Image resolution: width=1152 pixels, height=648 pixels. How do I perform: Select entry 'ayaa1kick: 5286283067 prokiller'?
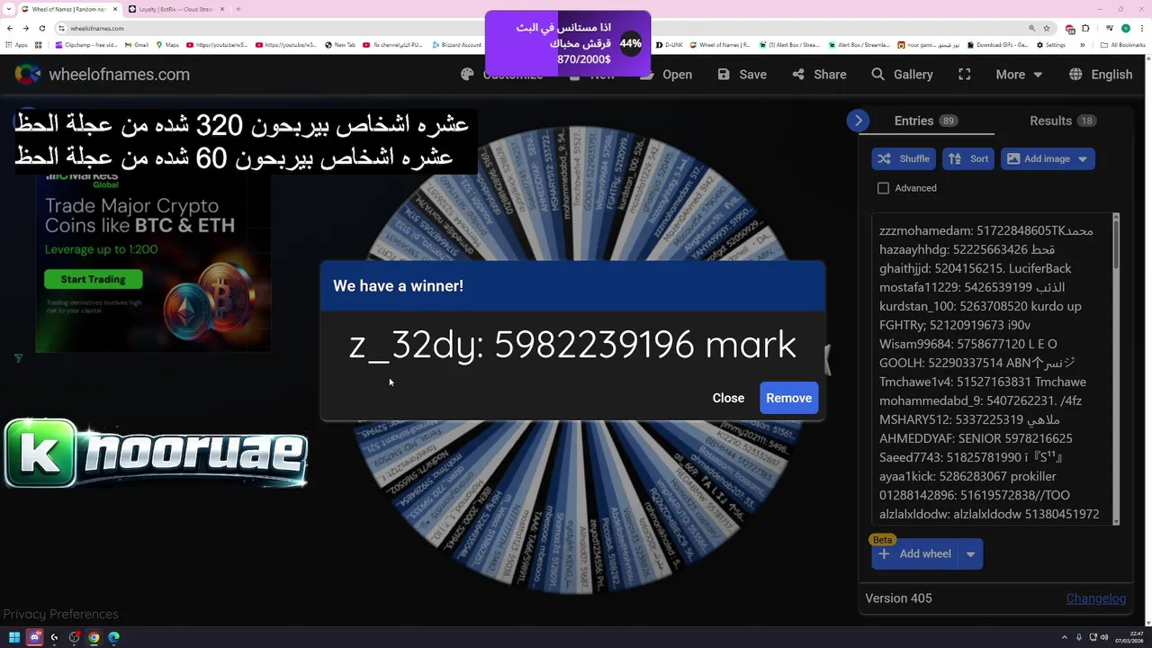967,476
